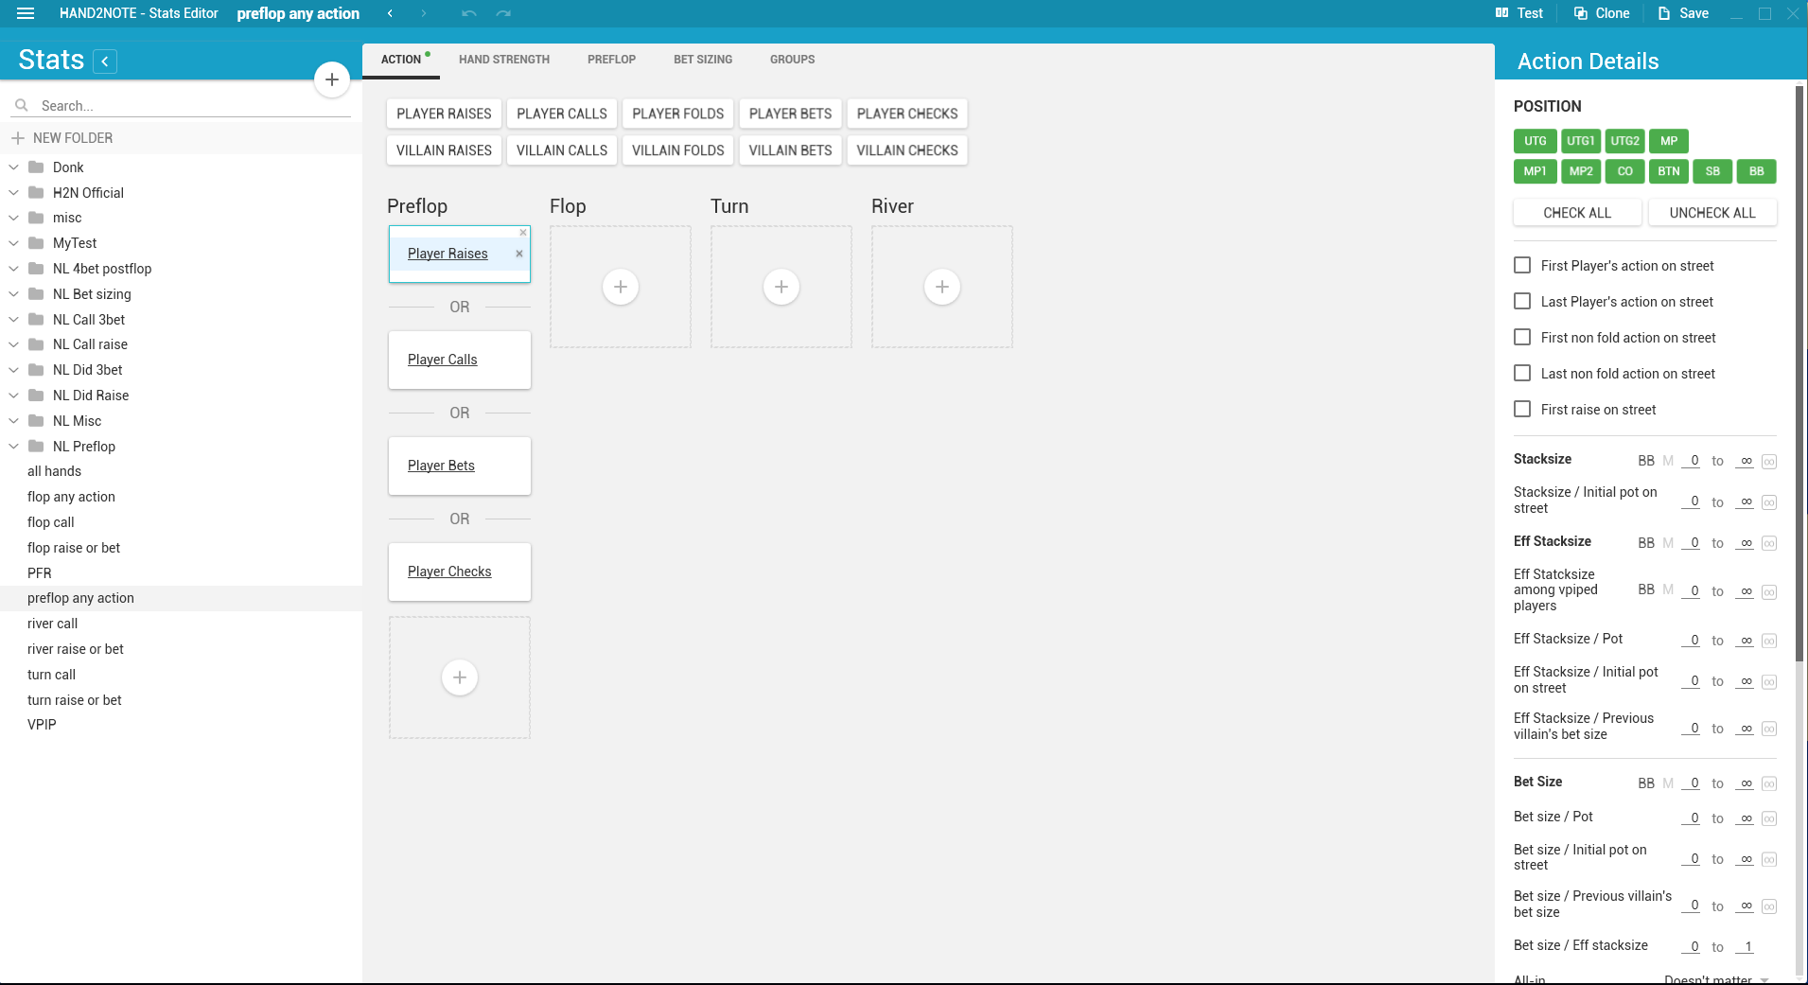The height and width of the screenshot is (985, 1808).
Task: Expand the NL 4bet postflop folder
Action: pyautogui.click(x=14, y=269)
